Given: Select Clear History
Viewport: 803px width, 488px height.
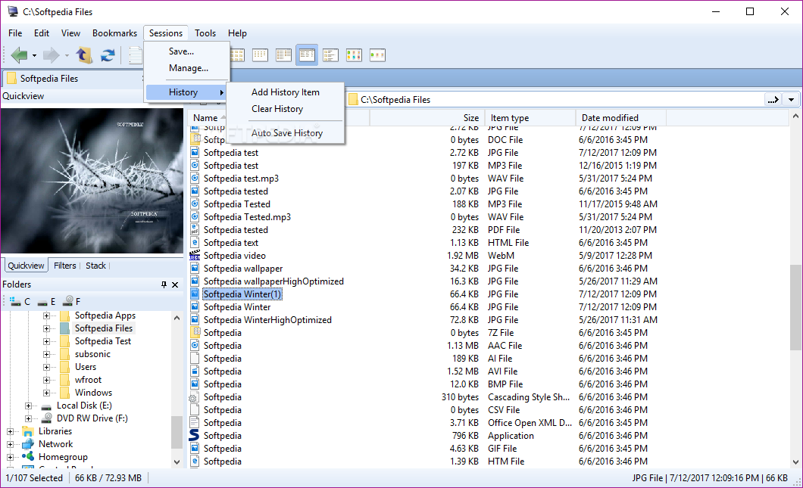Looking at the screenshot, I should click(x=286, y=109).
